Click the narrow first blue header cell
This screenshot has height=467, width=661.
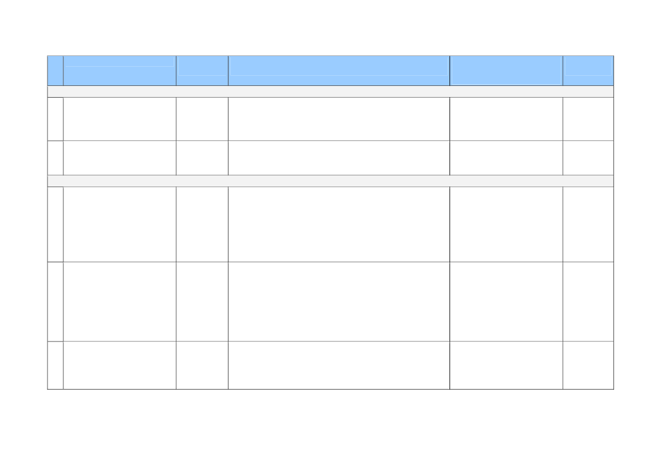[55, 71]
